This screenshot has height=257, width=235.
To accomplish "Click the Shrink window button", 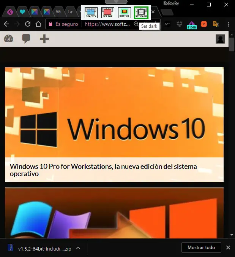I will click(124, 13).
